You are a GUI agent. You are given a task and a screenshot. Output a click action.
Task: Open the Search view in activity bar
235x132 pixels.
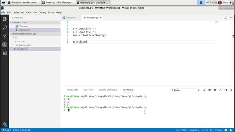pyautogui.click(x=4, y=27)
